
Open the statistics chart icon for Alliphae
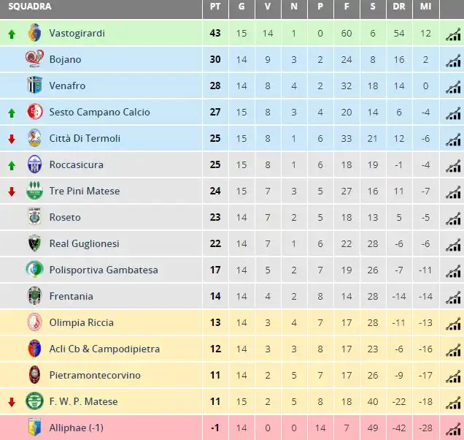[x=453, y=429]
